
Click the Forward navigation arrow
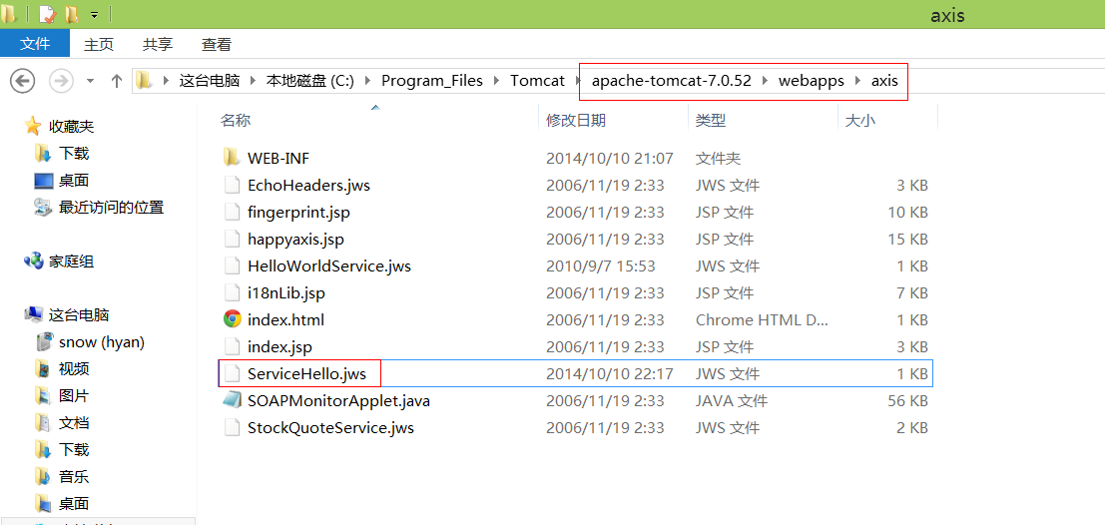(x=61, y=80)
